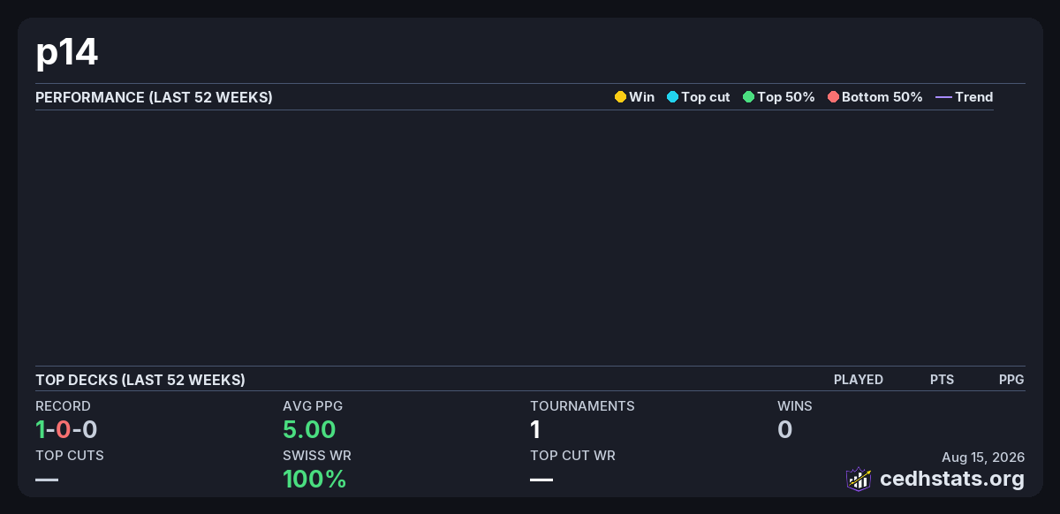Image resolution: width=1060 pixels, height=514 pixels.
Task: Click the Top 50% legend label
Action: (x=786, y=97)
